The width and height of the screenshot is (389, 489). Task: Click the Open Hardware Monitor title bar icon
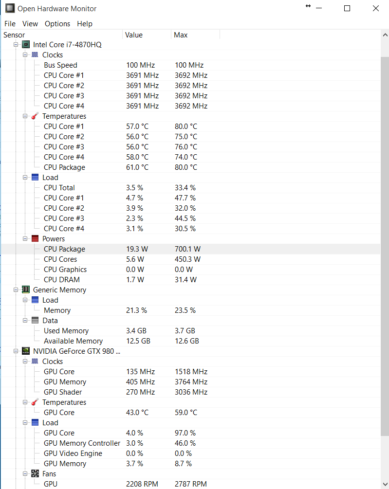pos(9,8)
